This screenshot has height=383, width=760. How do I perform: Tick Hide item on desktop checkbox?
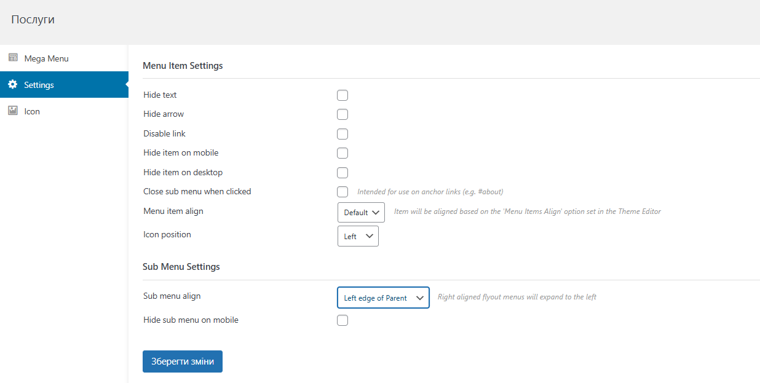point(342,173)
